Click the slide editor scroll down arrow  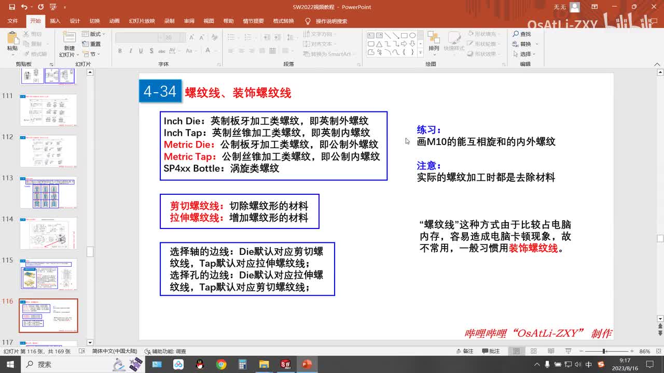click(x=660, y=318)
